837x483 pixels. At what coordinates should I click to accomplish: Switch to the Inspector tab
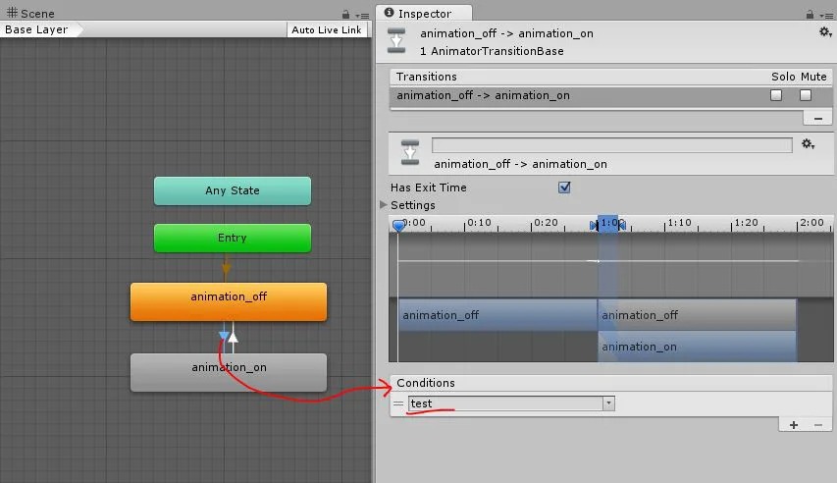(422, 14)
